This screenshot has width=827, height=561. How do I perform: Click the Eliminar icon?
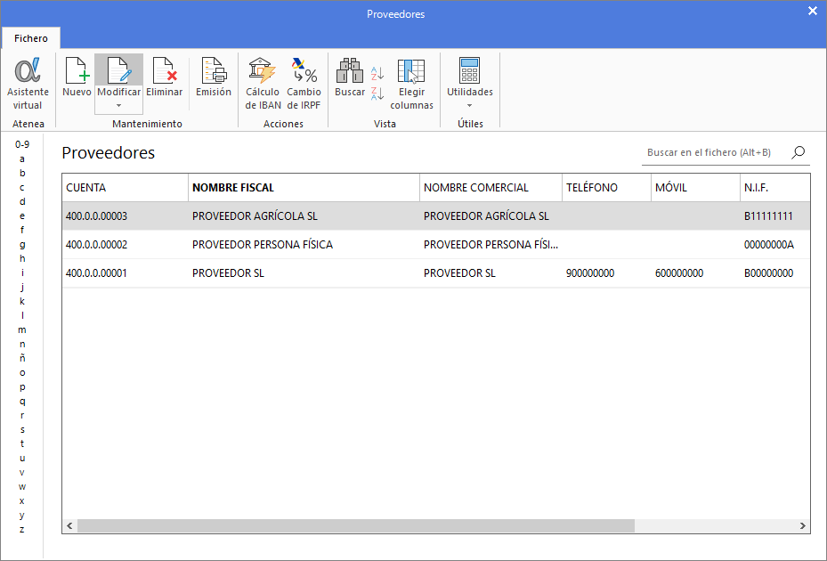(x=164, y=77)
